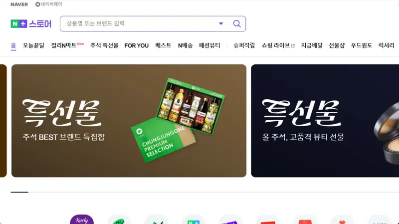This screenshot has height=224, width=399.
Task: Go to 컬리N마트 New menu
Action: 67,45
